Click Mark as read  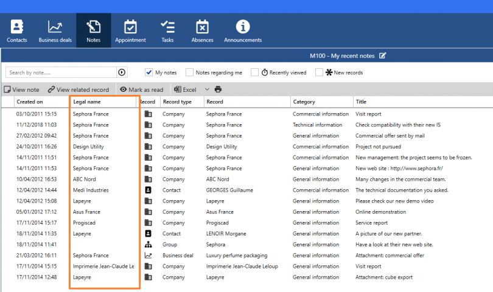click(x=142, y=89)
